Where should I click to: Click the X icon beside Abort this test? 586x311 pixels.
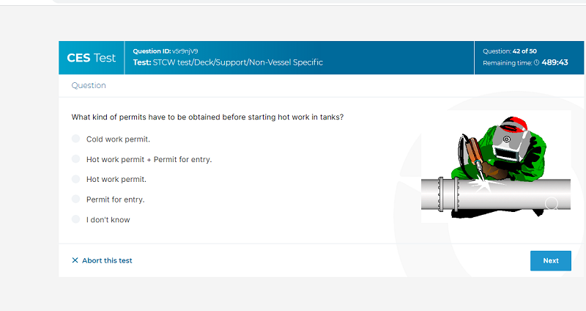click(75, 260)
